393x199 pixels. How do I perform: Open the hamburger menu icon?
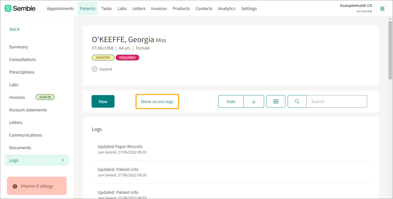coord(382,8)
